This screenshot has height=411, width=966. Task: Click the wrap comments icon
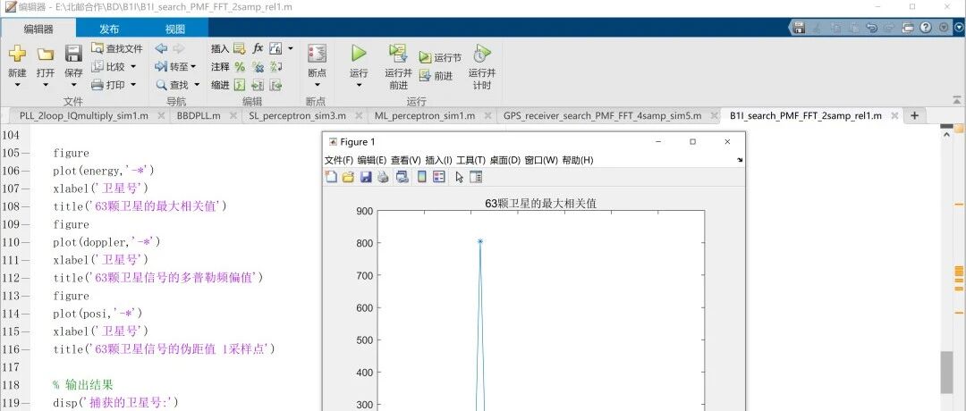(x=276, y=66)
